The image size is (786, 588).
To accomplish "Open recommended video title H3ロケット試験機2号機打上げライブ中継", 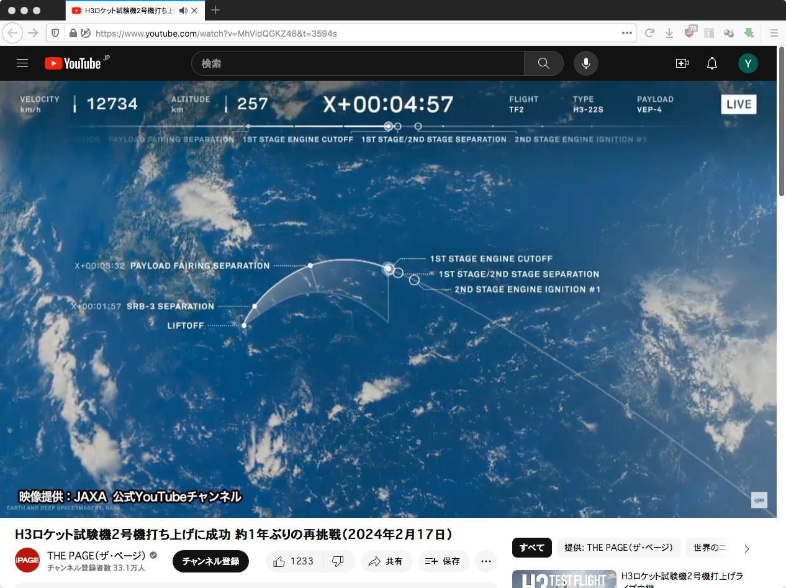I will click(682, 580).
